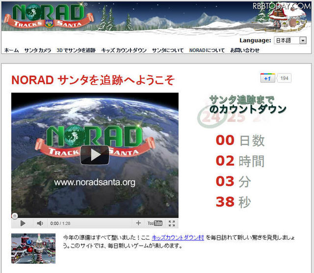Click the お問い合わせ contact link
The width and height of the screenshot is (314, 273).
click(x=245, y=50)
